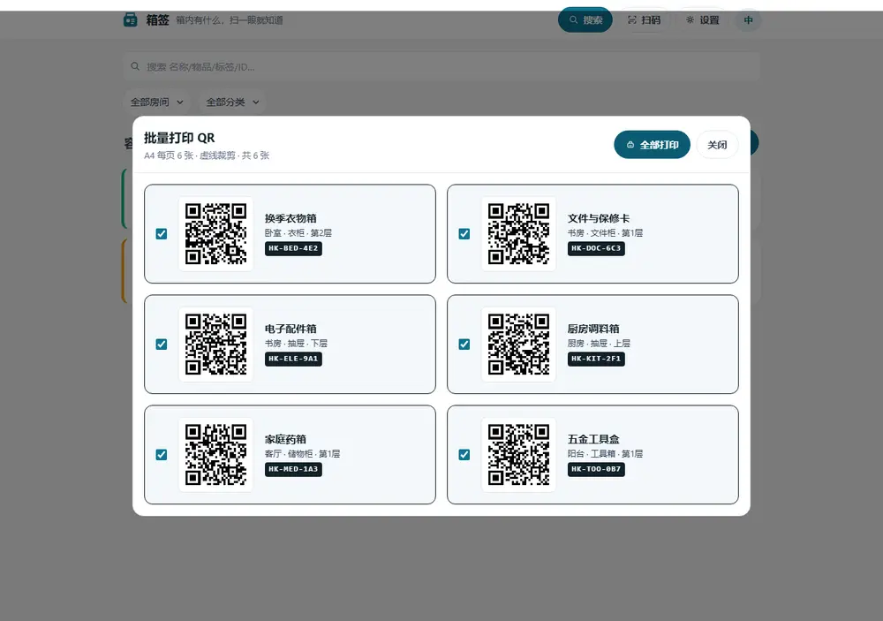Switch language with the 中 button
This screenshot has height=621, width=883.
[x=748, y=19]
